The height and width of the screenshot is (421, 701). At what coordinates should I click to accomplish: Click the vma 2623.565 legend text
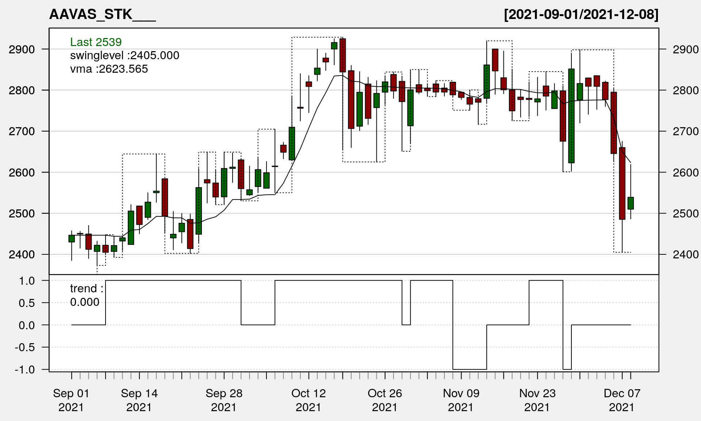tap(109, 69)
